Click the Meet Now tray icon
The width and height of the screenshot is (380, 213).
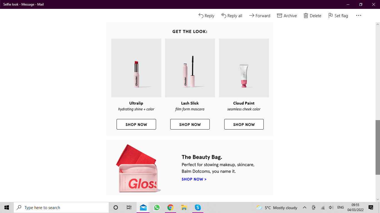(x=314, y=207)
